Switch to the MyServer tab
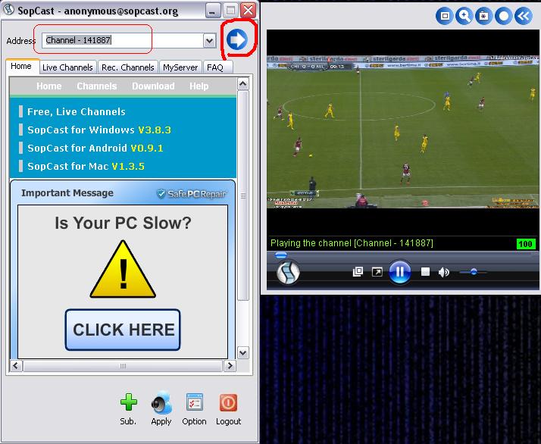Screen dimensions: 541x444 tap(180, 67)
